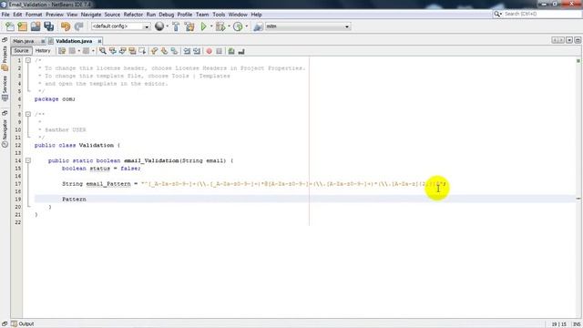Click the New Project toolbar icon
583x328 pixels.
(x=22, y=26)
